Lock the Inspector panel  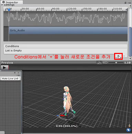(x=125, y=2)
